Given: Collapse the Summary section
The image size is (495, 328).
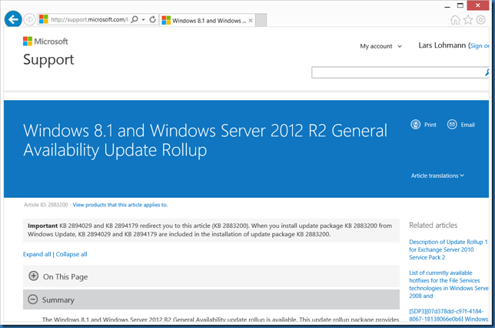Looking at the screenshot, I should (x=34, y=299).
